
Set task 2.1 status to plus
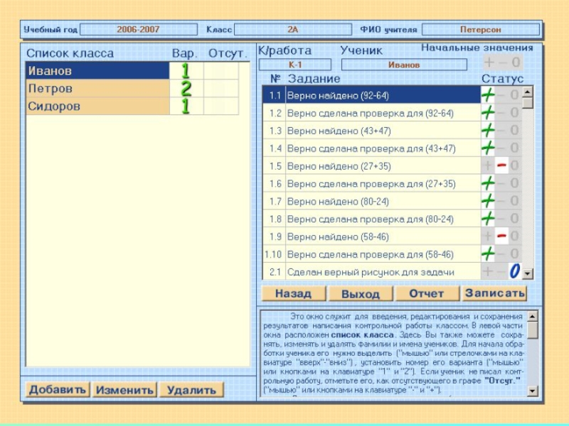pos(488,271)
